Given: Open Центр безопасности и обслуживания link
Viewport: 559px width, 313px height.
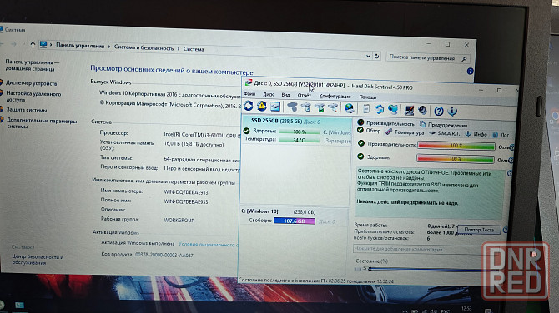Looking at the screenshot, I should (38, 260).
